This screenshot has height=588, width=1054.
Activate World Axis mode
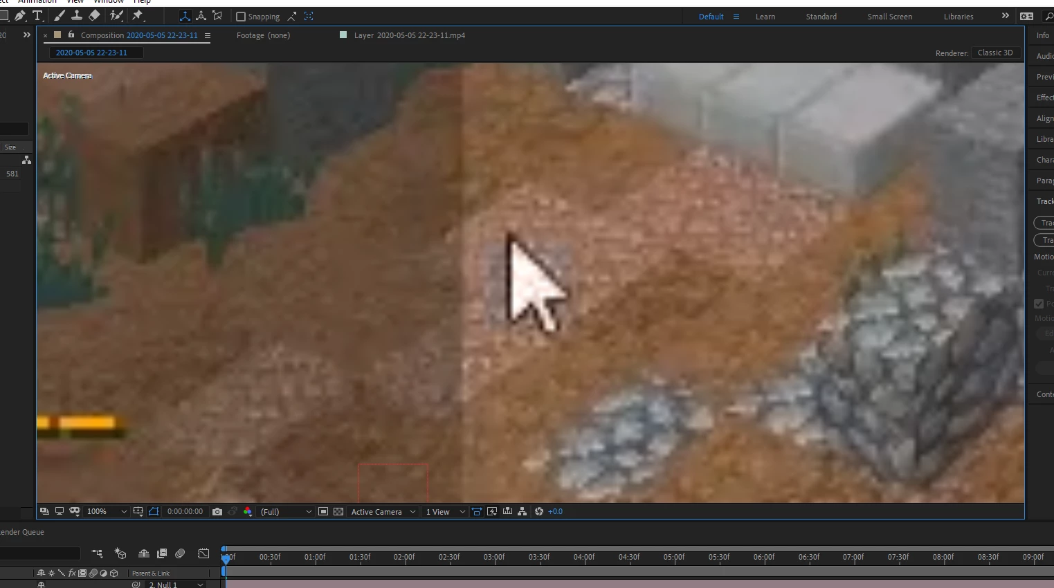(201, 16)
